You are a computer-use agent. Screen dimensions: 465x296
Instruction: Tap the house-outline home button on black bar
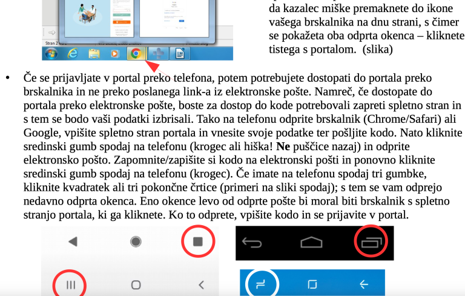(x=311, y=243)
